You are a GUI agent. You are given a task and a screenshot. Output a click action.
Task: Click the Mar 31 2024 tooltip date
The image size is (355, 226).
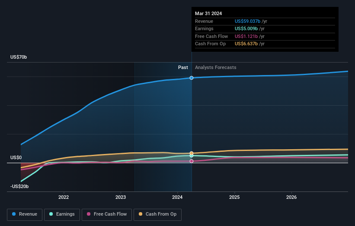(208, 13)
